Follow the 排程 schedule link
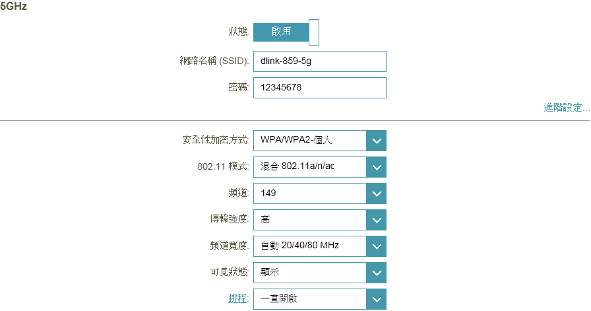This screenshot has width=591, height=311. pyautogui.click(x=237, y=299)
